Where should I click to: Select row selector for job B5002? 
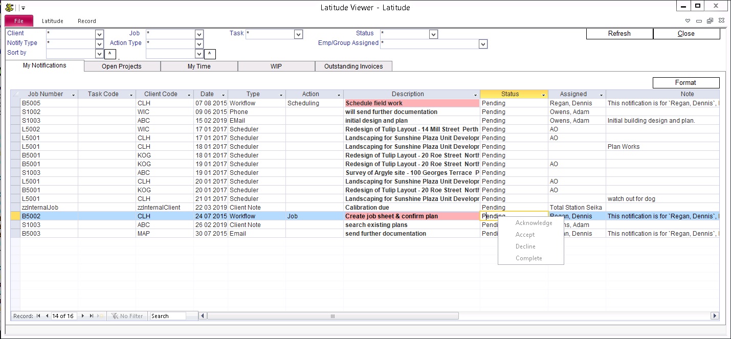point(15,216)
